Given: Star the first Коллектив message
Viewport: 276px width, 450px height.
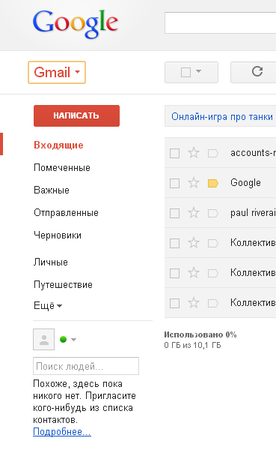Looking at the screenshot, I should [194, 243].
